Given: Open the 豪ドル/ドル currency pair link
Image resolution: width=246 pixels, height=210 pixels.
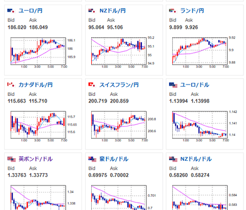Looking at the screenshot, I should (114, 159).
